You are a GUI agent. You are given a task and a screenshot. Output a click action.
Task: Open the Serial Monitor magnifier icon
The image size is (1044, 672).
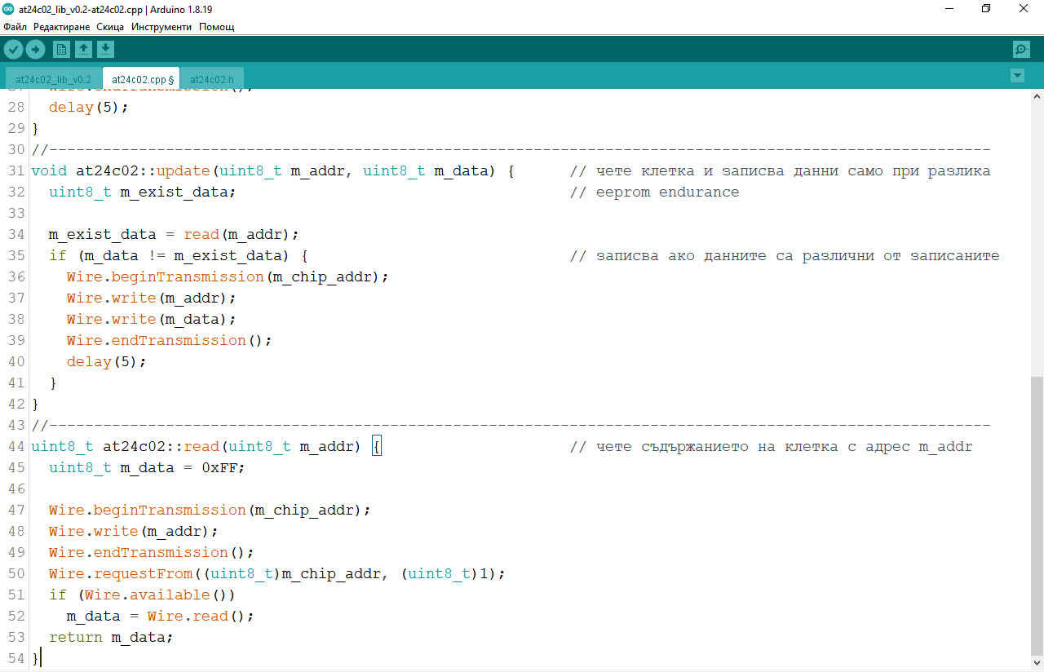1021,50
